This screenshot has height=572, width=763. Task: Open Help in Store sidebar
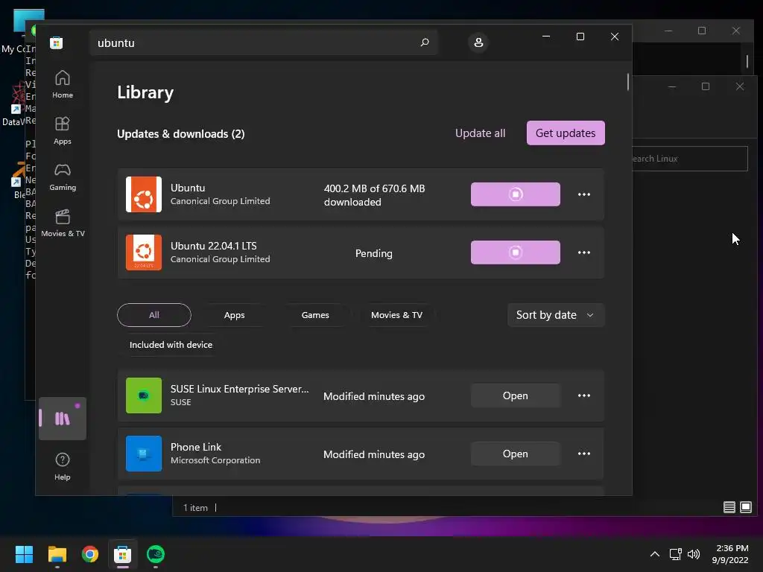click(x=63, y=466)
